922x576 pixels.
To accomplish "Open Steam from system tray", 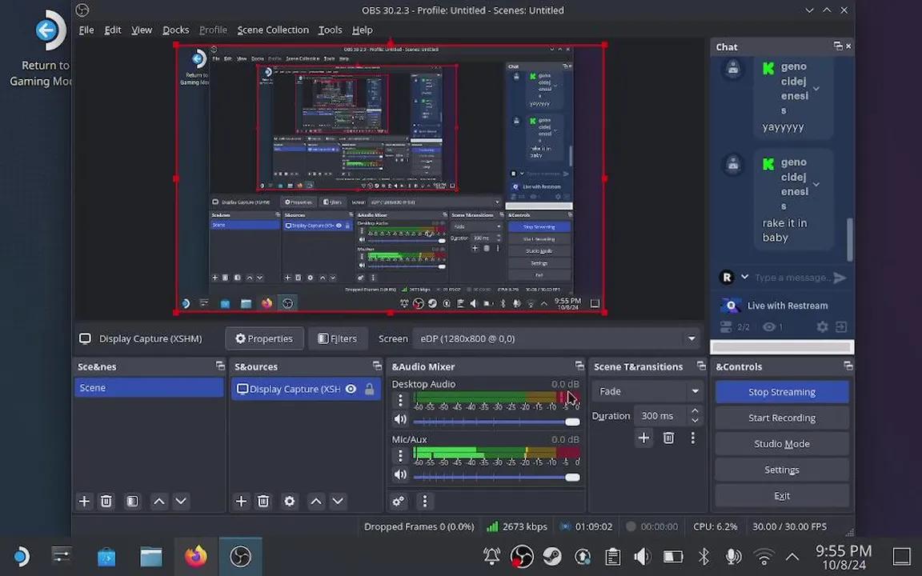I will (x=551, y=556).
